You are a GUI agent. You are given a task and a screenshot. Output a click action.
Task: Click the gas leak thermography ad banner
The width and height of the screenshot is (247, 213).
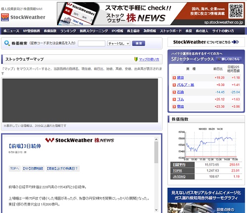tap(206, 200)
